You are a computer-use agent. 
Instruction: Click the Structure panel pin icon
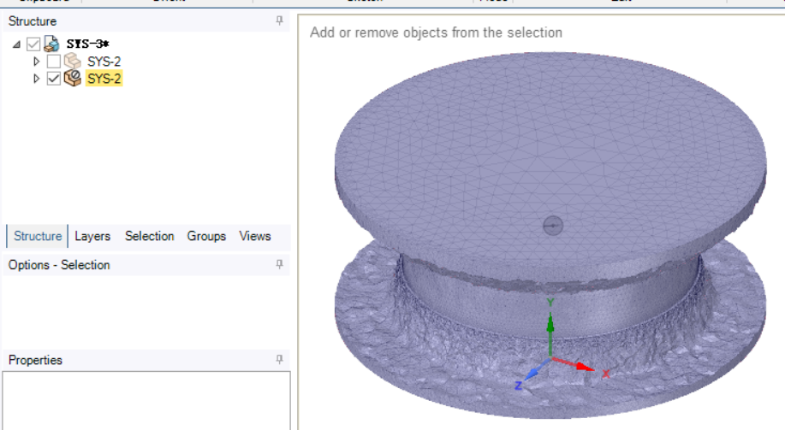pyautogui.click(x=279, y=21)
